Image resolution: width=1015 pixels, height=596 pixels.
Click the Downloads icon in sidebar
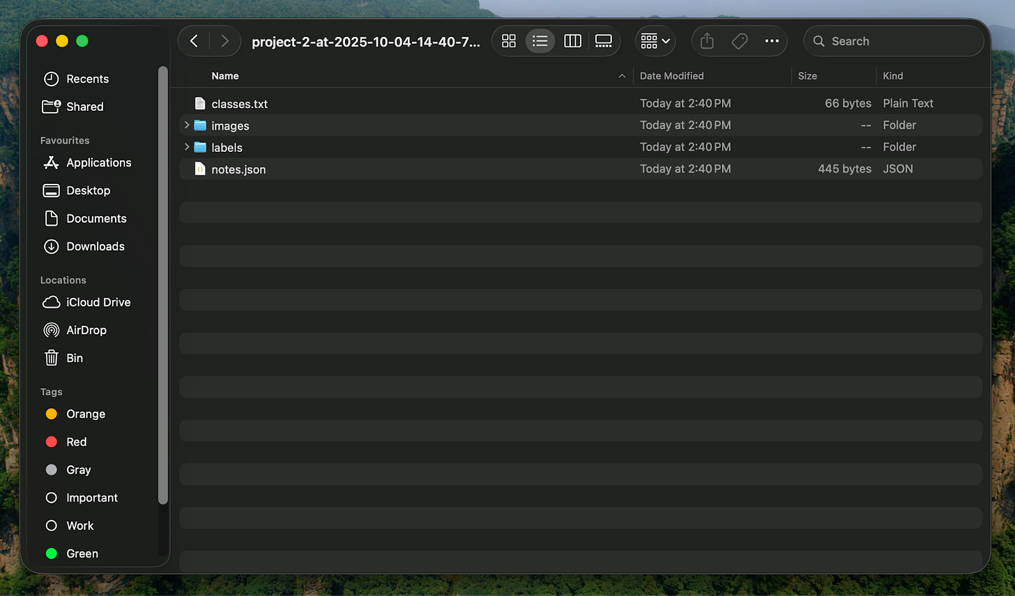tap(51, 246)
